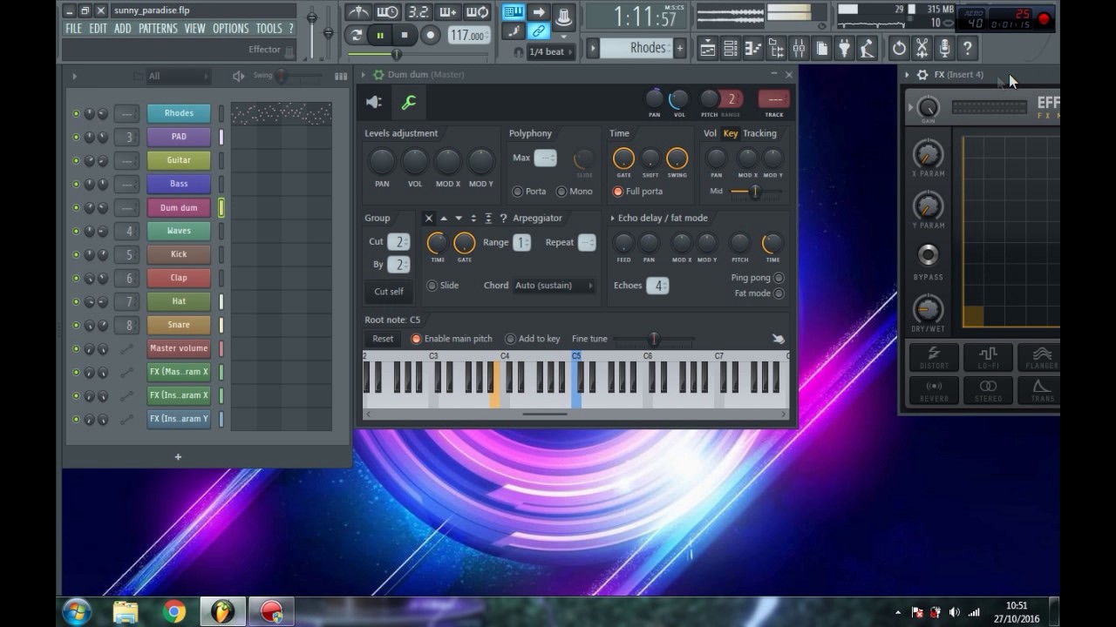Click the DISTORT effect button
This screenshot has width=1116, height=627.
(935, 357)
